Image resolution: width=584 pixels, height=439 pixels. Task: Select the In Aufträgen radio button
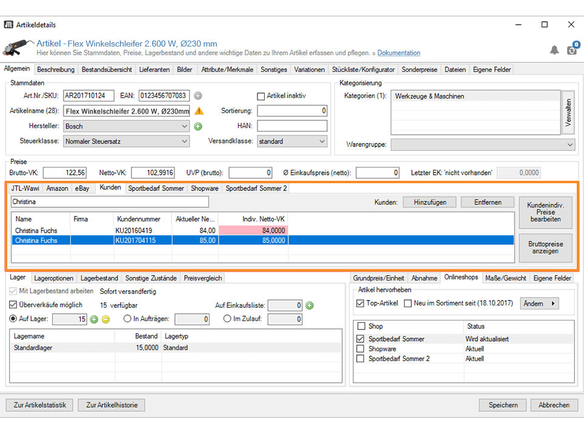(x=127, y=319)
